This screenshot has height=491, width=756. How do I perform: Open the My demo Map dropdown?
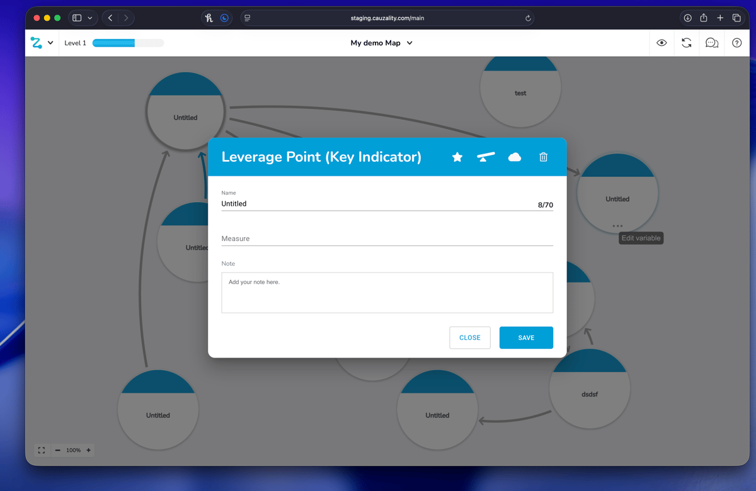(382, 43)
